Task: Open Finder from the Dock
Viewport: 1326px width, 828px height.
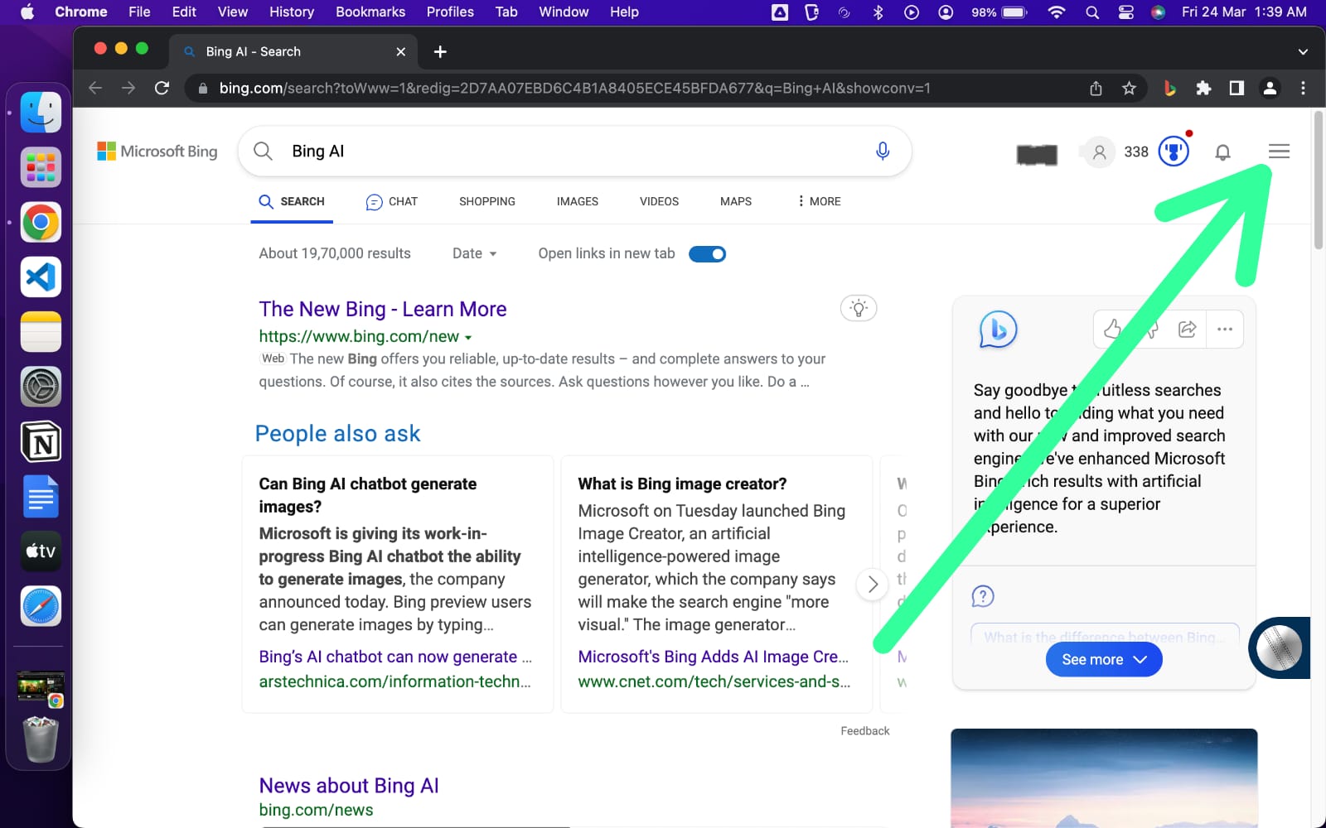Action: click(41, 113)
